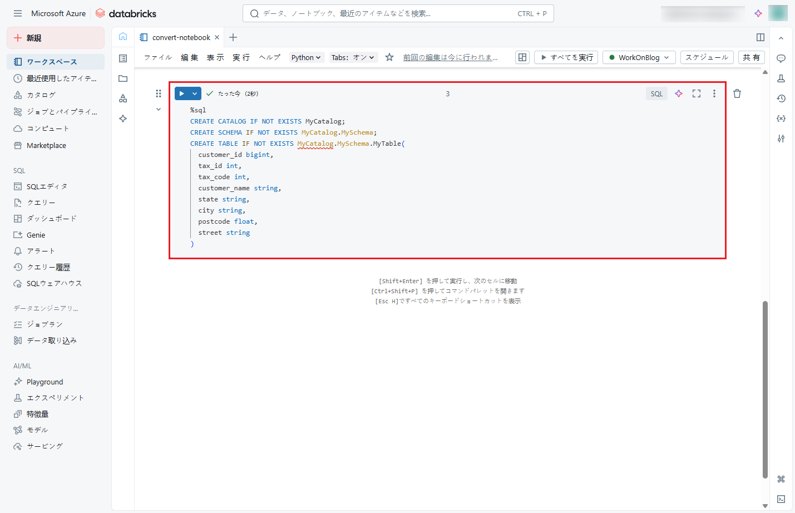Open the 表示 menu
Viewport: 795px width, 513px height.
[x=215, y=57]
